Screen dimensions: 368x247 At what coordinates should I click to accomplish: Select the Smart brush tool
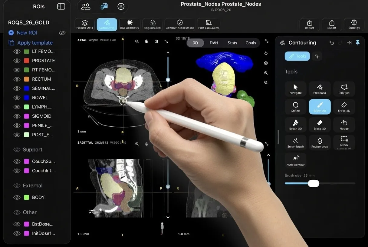point(295,143)
